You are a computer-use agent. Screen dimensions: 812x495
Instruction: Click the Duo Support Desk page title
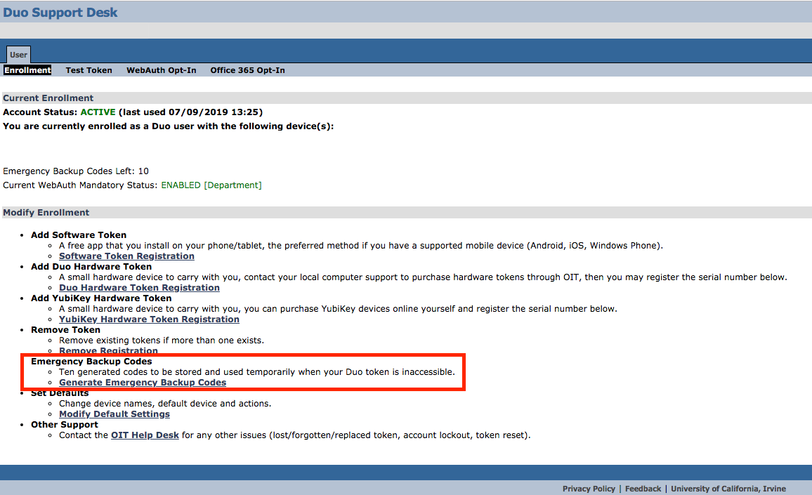coord(60,13)
